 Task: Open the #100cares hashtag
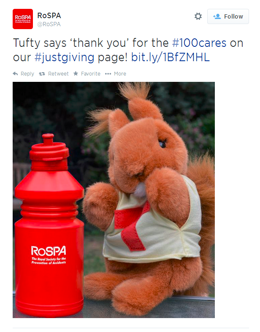(x=199, y=43)
